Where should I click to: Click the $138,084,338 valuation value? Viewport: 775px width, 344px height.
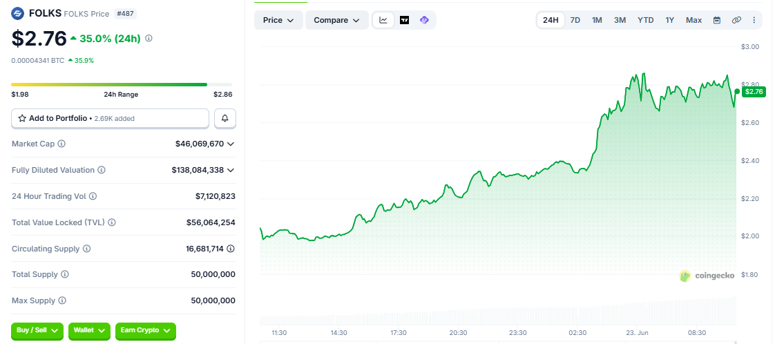198,170
